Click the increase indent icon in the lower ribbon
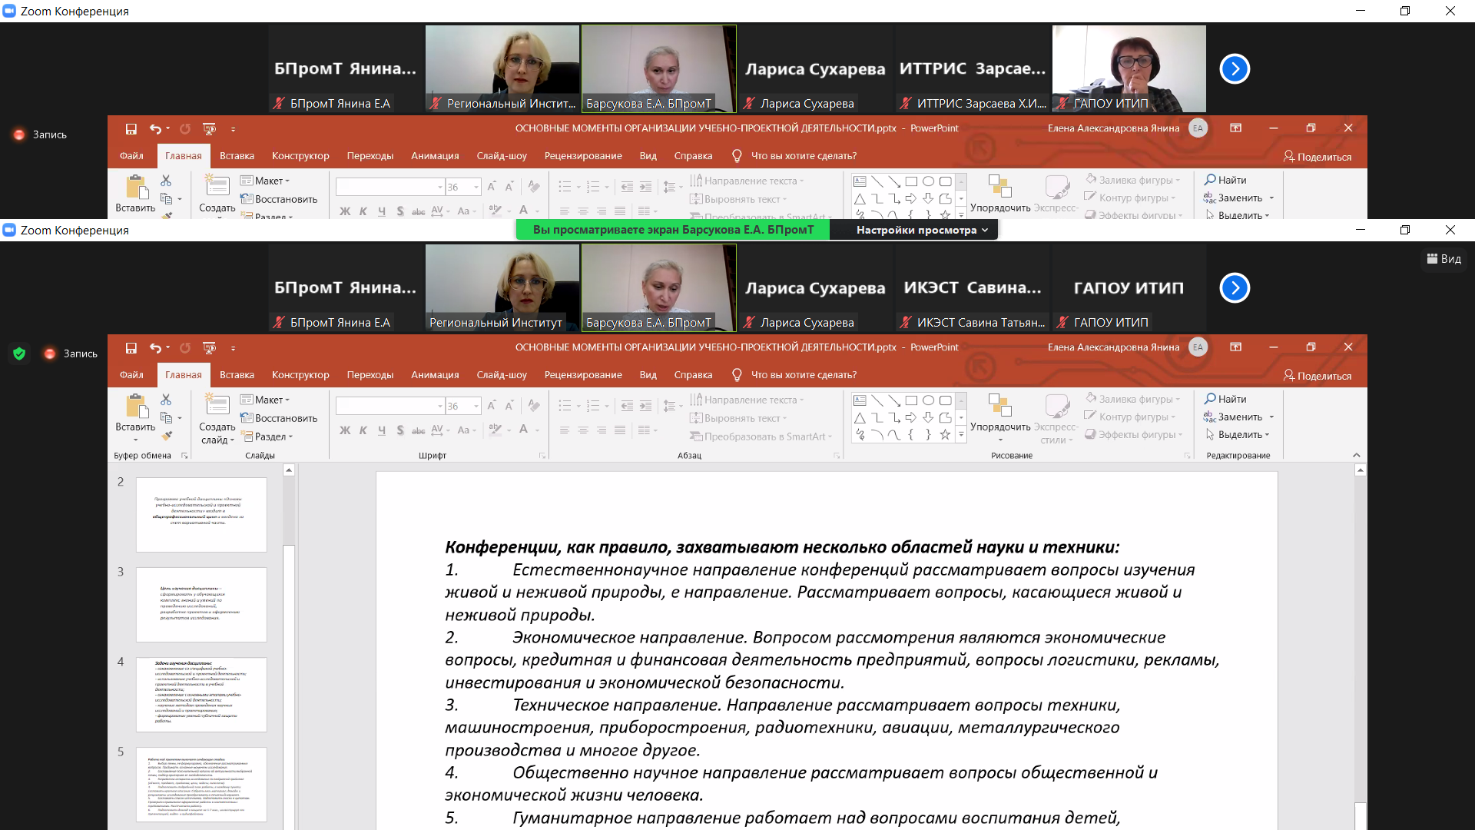The width and height of the screenshot is (1475, 830). (x=645, y=405)
